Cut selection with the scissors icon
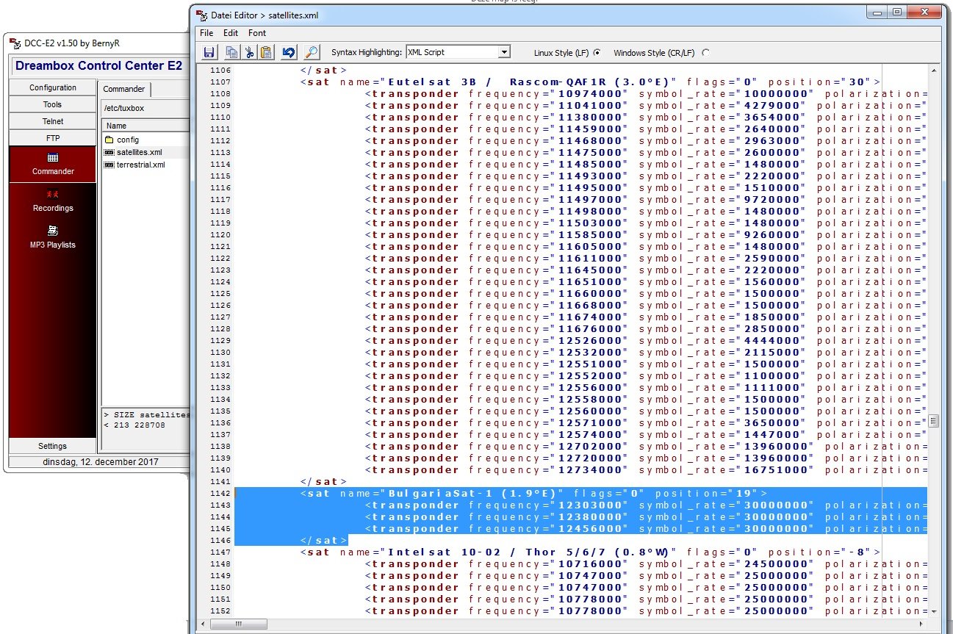This screenshot has width=953, height=634. tap(249, 52)
